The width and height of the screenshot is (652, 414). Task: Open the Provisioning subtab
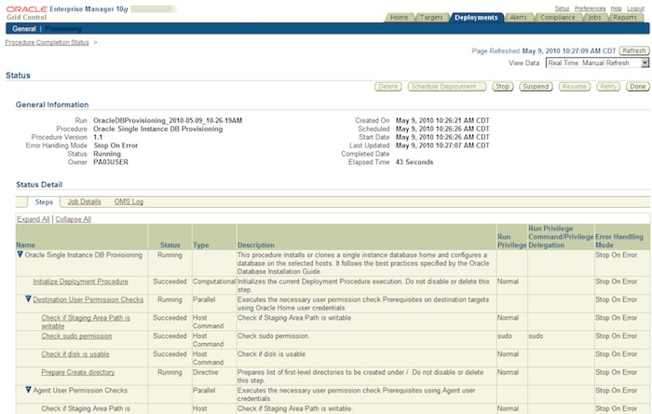(x=63, y=29)
